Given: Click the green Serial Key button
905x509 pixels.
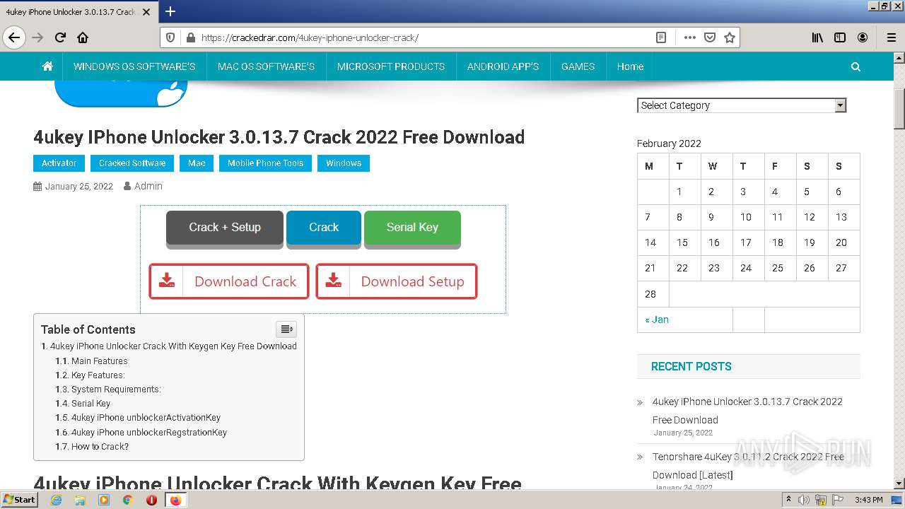Looking at the screenshot, I should point(412,228).
